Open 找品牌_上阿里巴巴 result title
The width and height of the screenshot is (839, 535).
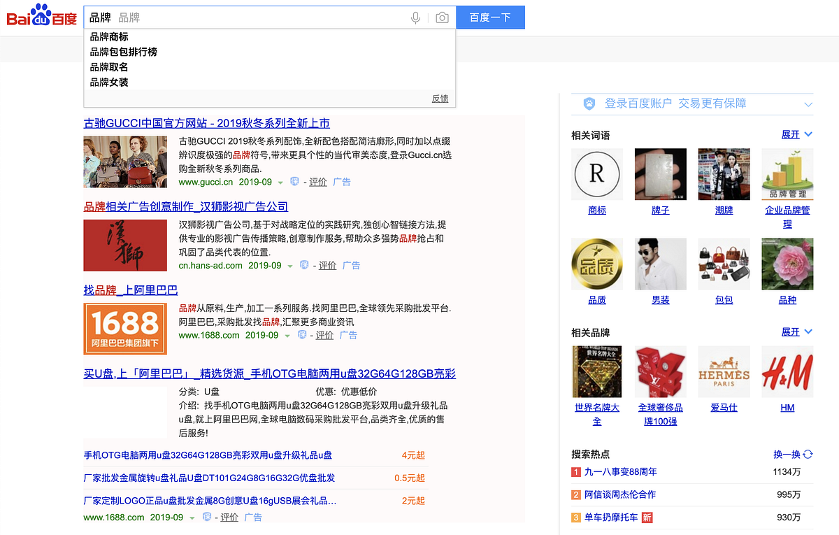[131, 290]
